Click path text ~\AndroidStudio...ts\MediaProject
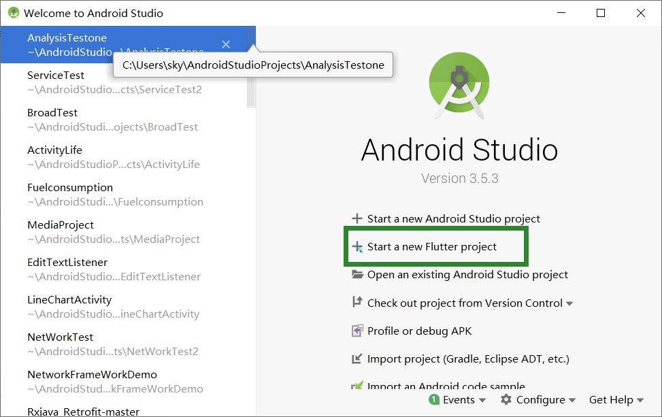This screenshot has width=662, height=417. click(x=114, y=239)
